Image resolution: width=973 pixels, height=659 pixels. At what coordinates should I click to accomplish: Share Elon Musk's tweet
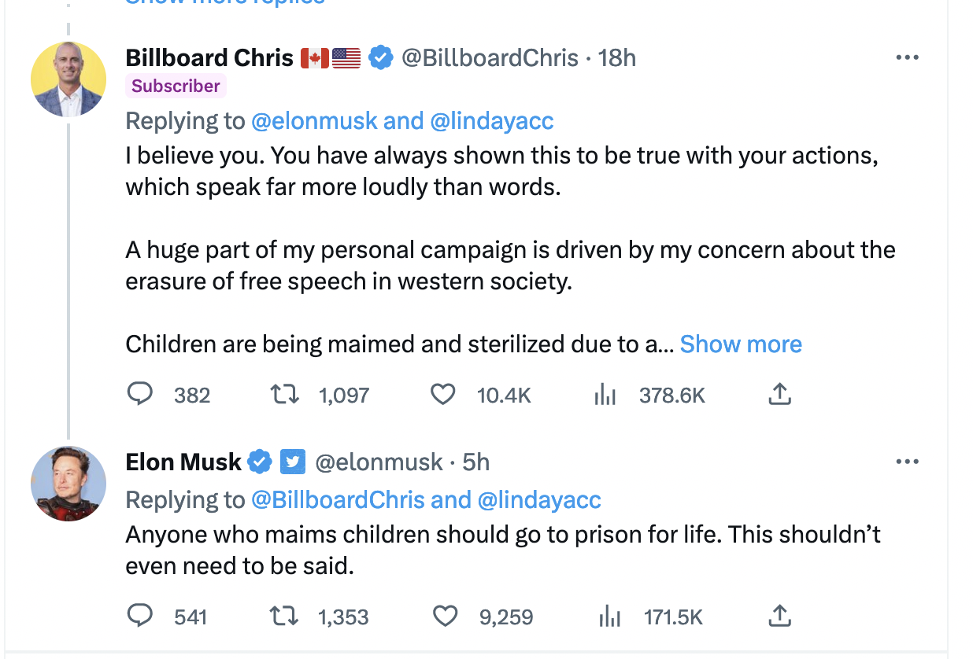pyautogui.click(x=779, y=617)
